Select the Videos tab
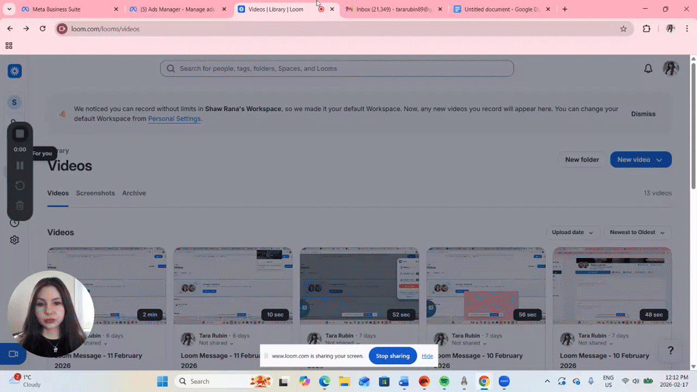The height and width of the screenshot is (392, 697). [58, 193]
